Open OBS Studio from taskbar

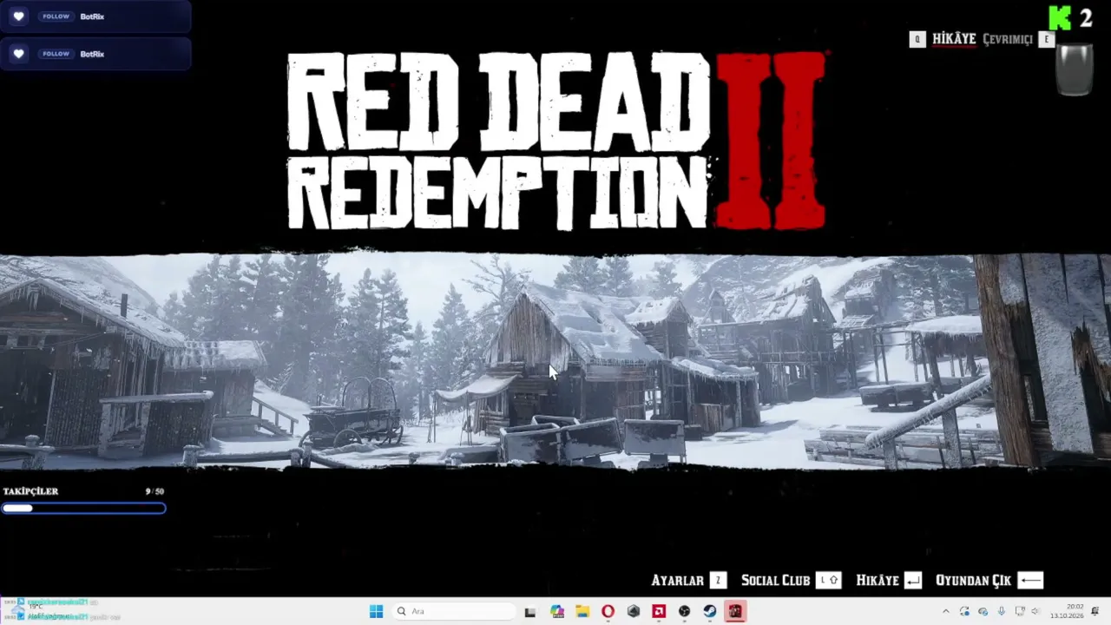(x=684, y=611)
